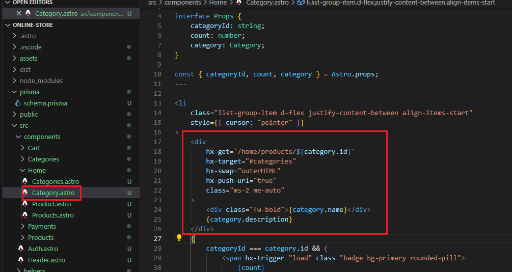512x272 pixels.
Task: Click the lightbulb code action icon
Action: point(179,237)
